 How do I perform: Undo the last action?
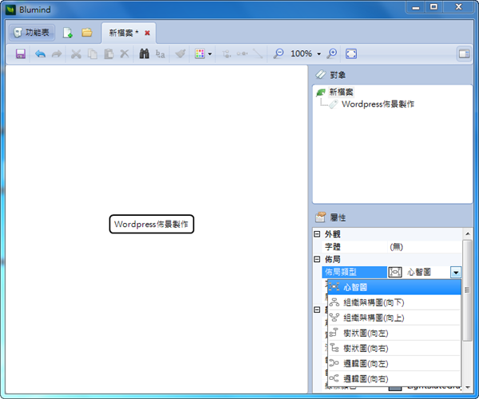[40, 54]
